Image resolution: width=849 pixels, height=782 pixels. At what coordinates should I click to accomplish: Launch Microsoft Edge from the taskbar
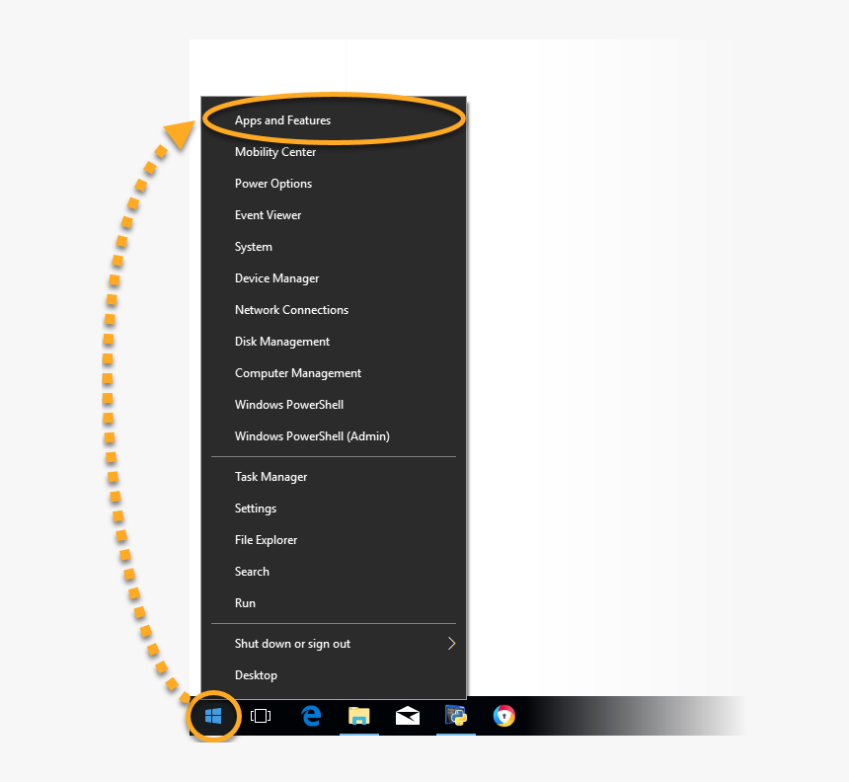click(311, 716)
